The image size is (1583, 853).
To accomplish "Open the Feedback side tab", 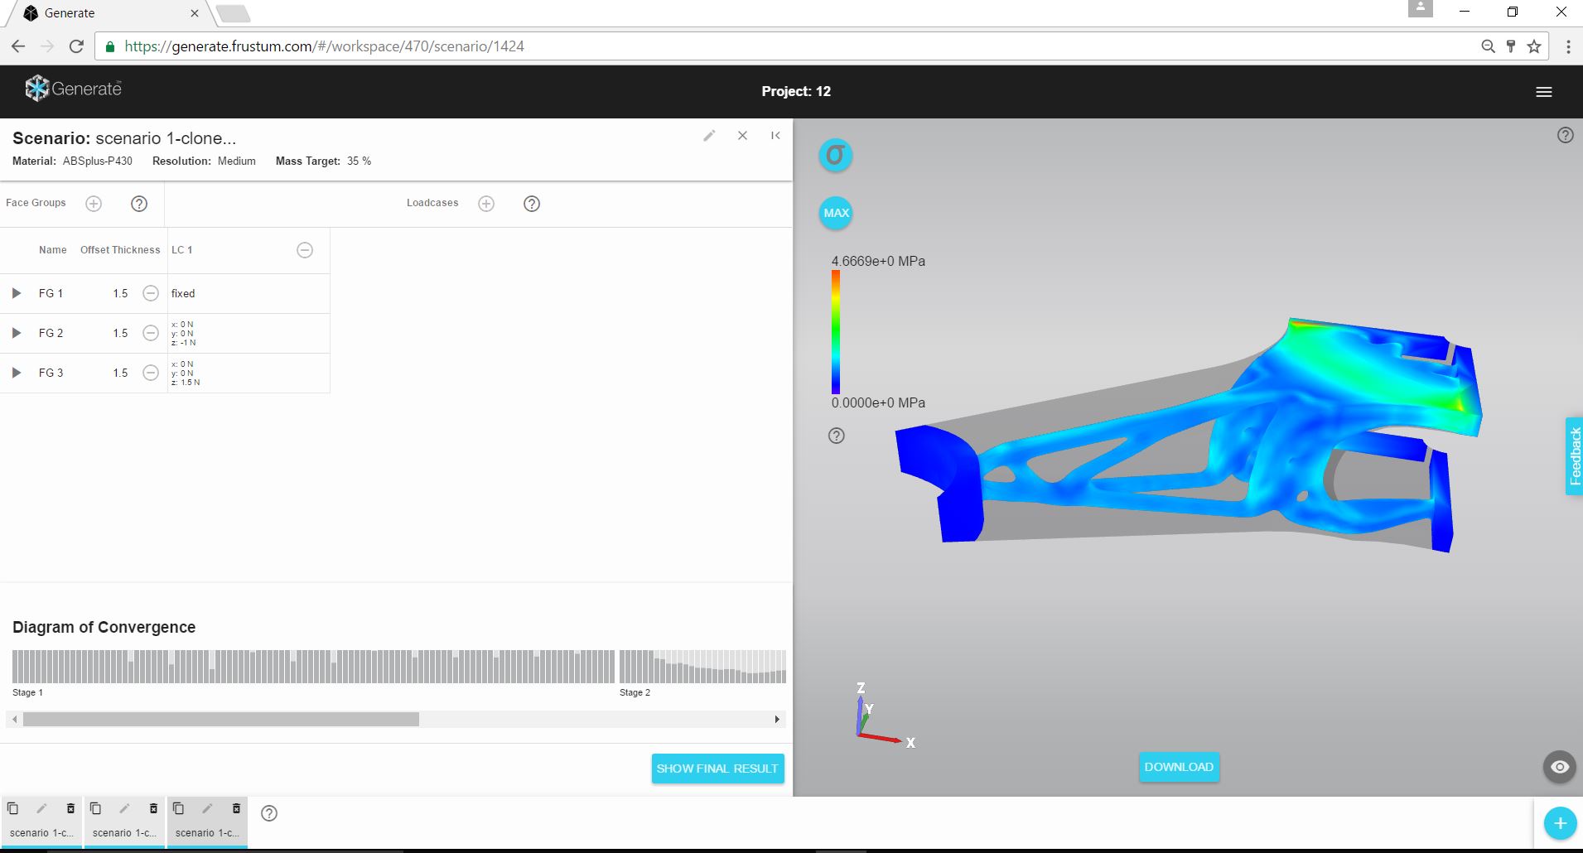I will (x=1574, y=456).
